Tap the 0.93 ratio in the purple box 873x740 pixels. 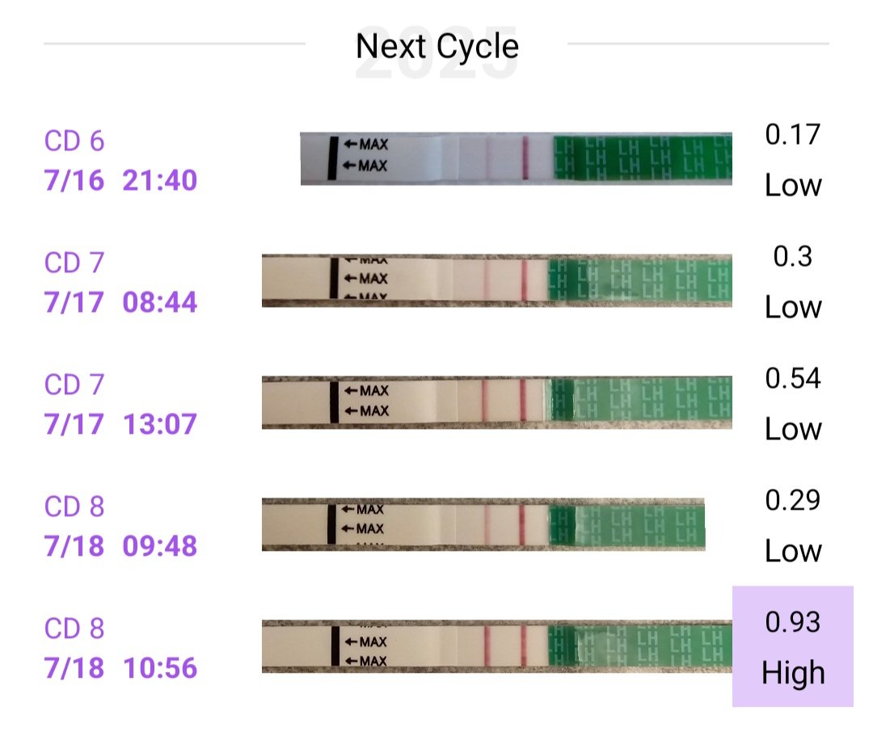click(x=793, y=622)
